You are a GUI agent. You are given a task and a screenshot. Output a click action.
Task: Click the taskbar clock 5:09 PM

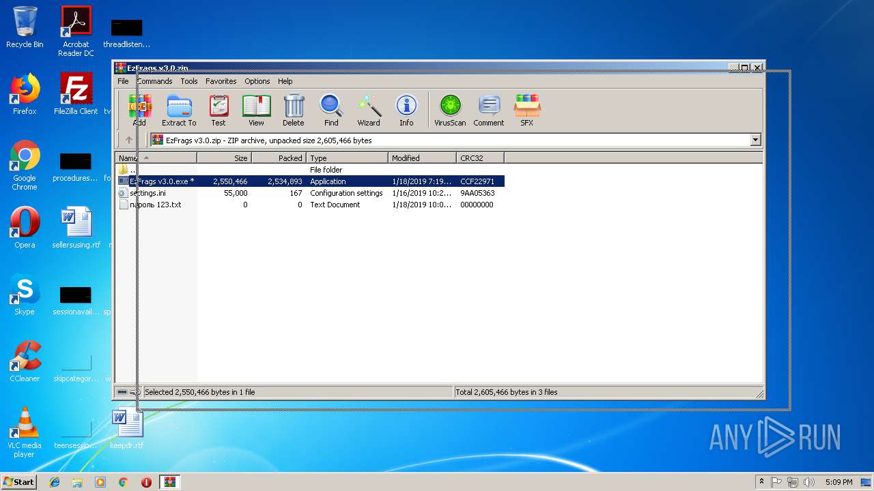[x=838, y=482]
